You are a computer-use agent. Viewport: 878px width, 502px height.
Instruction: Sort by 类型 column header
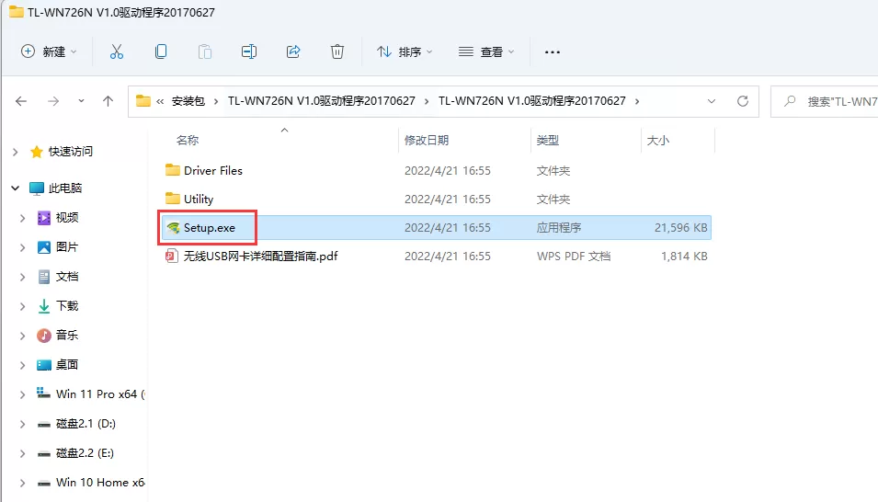[x=548, y=140]
